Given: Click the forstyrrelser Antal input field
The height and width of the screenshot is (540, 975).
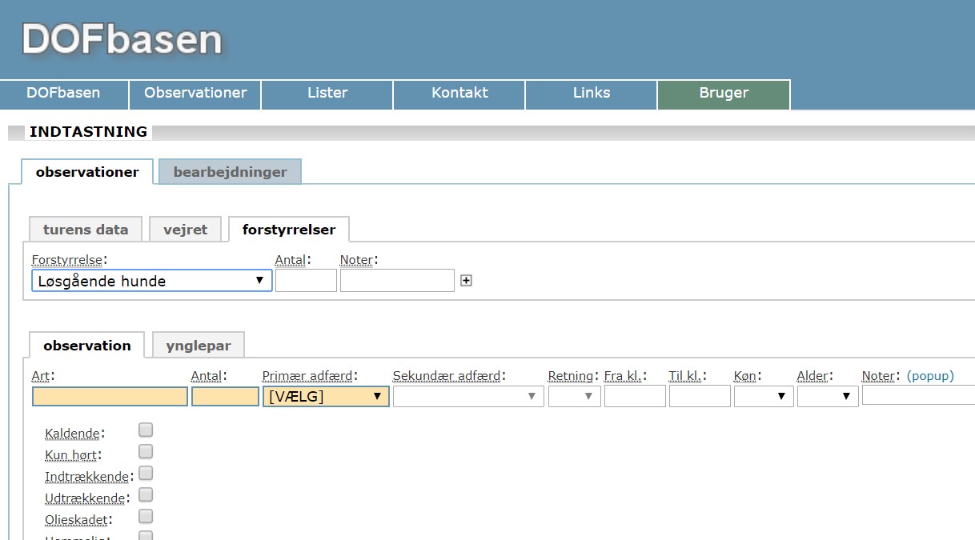Looking at the screenshot, I should point(306,281).
